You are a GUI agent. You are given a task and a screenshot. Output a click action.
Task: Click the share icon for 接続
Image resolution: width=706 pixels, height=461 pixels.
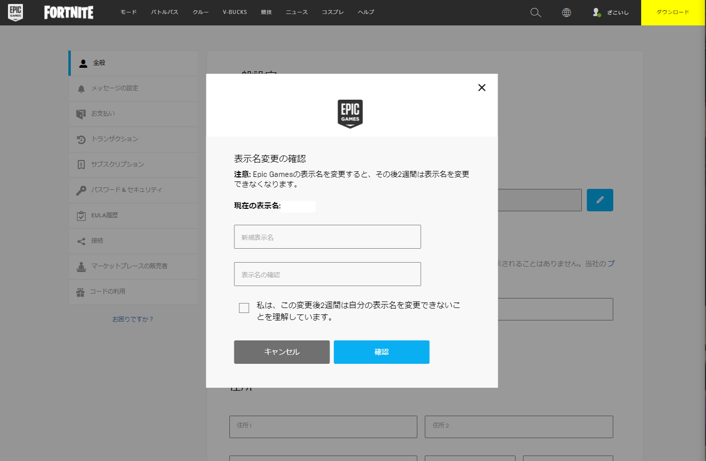pyautogui.click(x=81, y=241)
